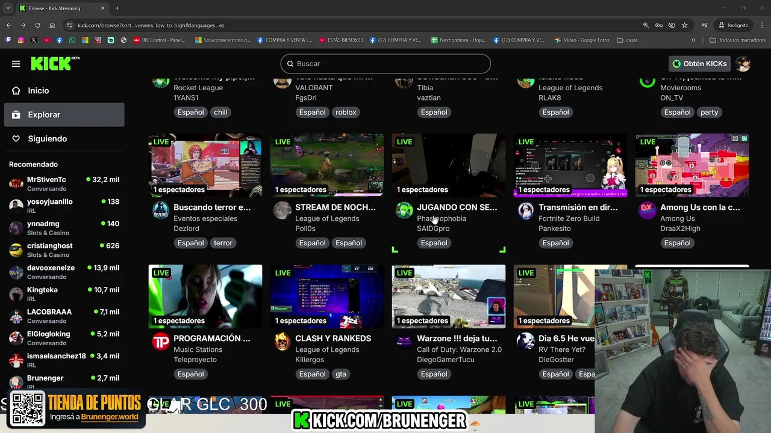The width and height of the screenshot is (771, 433).
Task: Open the Incógnito profile button
Action: point(733,25)
